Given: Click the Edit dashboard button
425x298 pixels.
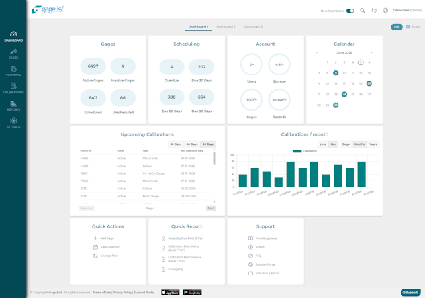Looking at the screenshot, I should (397, 27).
